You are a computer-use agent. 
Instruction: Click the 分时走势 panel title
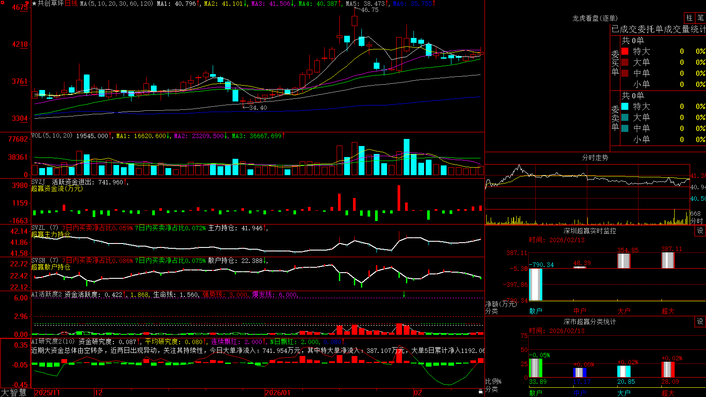pyautogui.click(x=595, y=157)
